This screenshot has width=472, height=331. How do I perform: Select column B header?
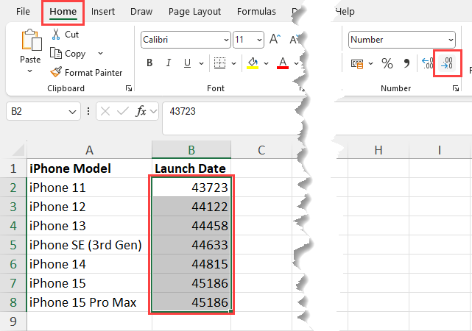coord(191,150)
